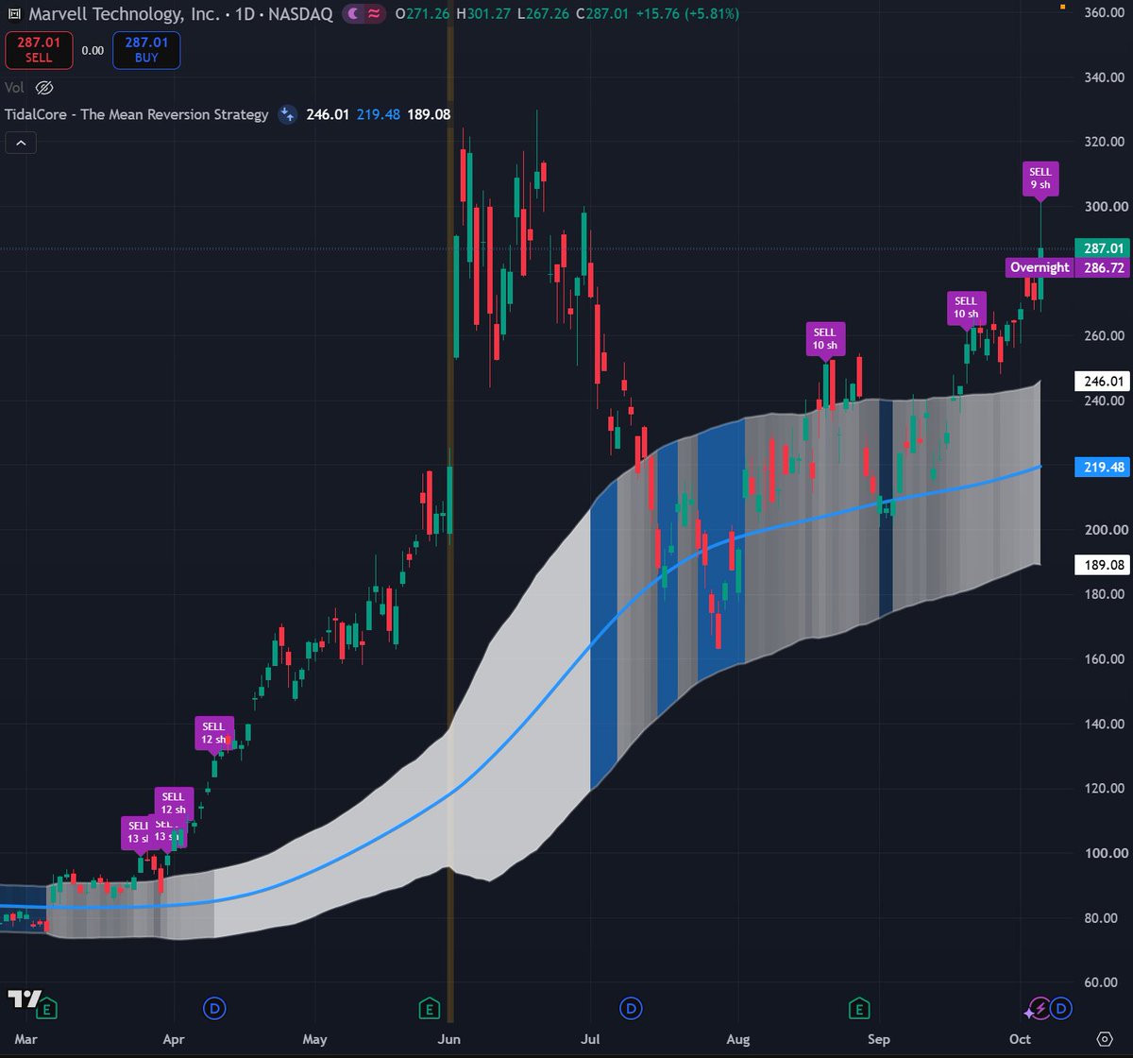Image resolution: width=1133 pixels, height=1058 pixels.
Task: Click the blue 219.48 value in indicator legend
Action: (379, 115)
